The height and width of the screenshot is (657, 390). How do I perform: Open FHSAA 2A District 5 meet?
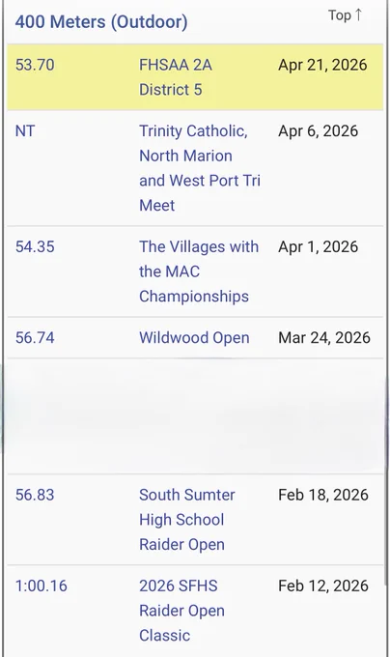pyautogui.click(x=176, y=77)
